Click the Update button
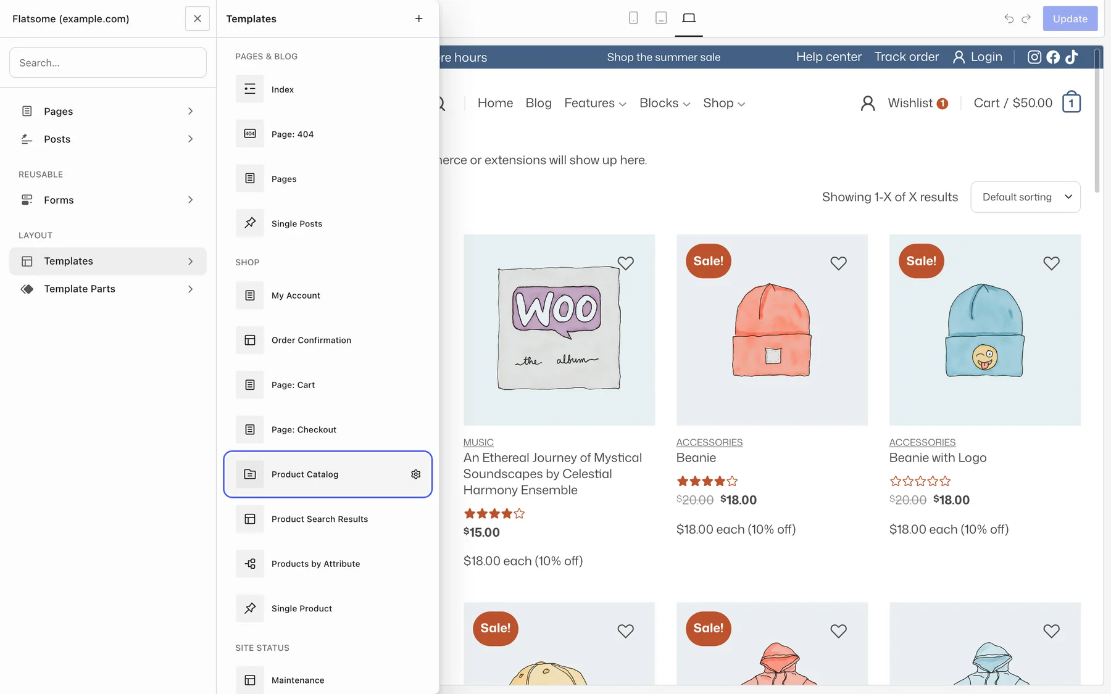 coord(1070,19)
